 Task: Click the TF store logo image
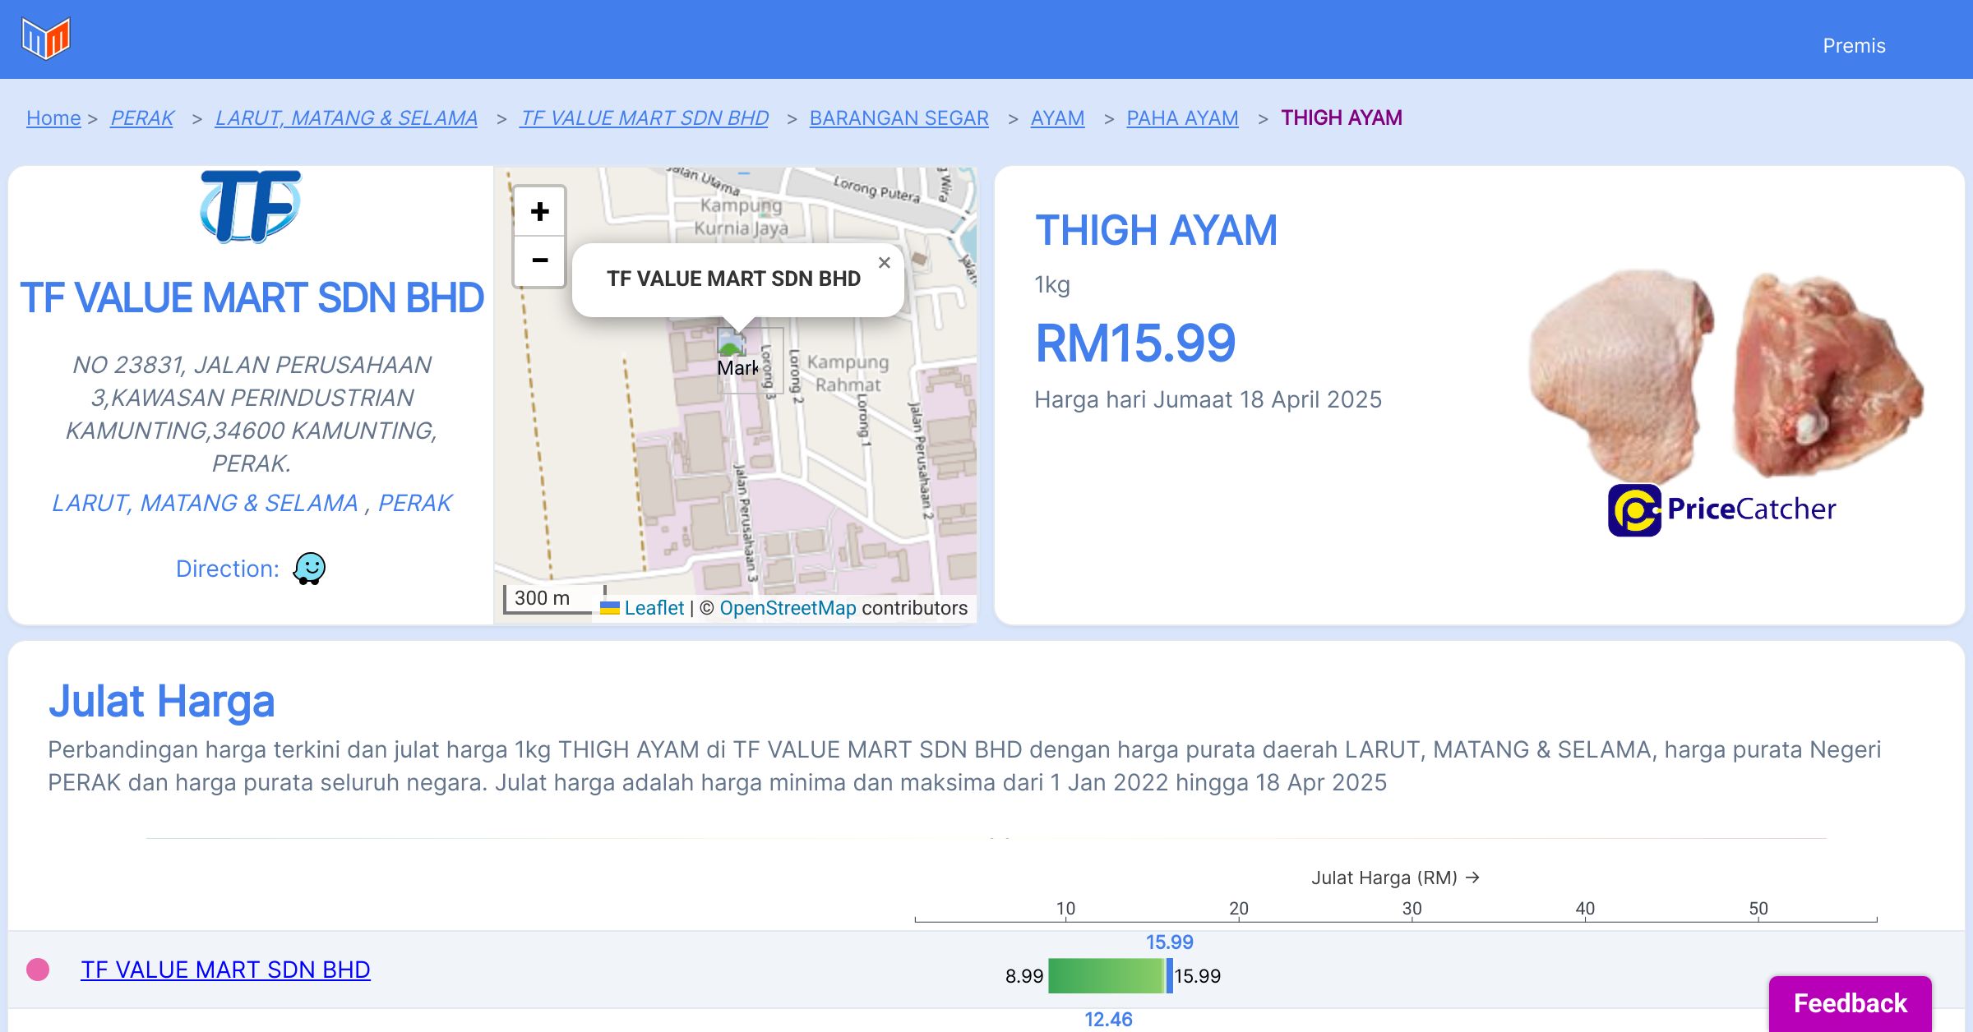tap(251, 206)
